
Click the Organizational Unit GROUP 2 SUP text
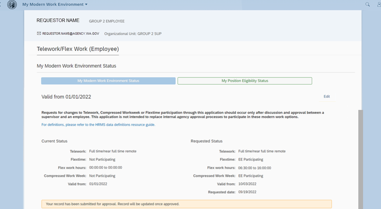pyautogui.click(x=133, y=34)
